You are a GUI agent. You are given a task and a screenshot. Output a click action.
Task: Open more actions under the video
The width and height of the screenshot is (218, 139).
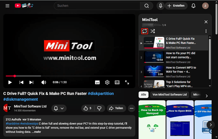pos(132,108)
